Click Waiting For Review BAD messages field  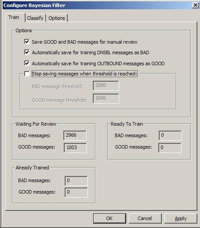coord(75,135)
